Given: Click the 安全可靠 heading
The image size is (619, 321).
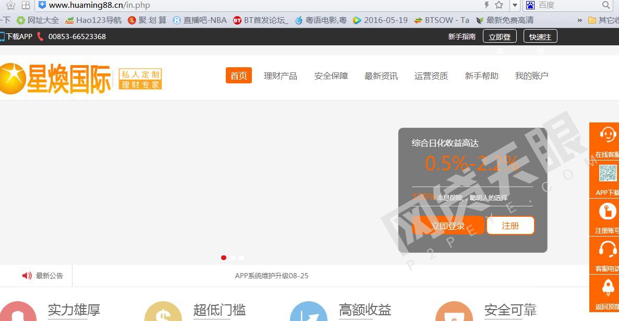Looking at the screenshot, I should (511, 310).
